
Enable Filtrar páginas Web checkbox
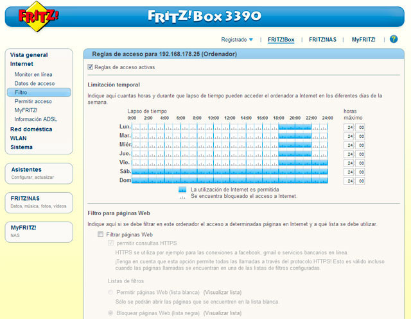(100, 234)
